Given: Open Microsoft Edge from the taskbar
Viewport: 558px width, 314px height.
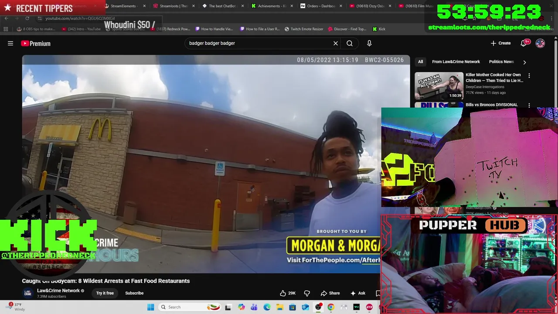Looking at the screenshot, I should click(267, 307).
